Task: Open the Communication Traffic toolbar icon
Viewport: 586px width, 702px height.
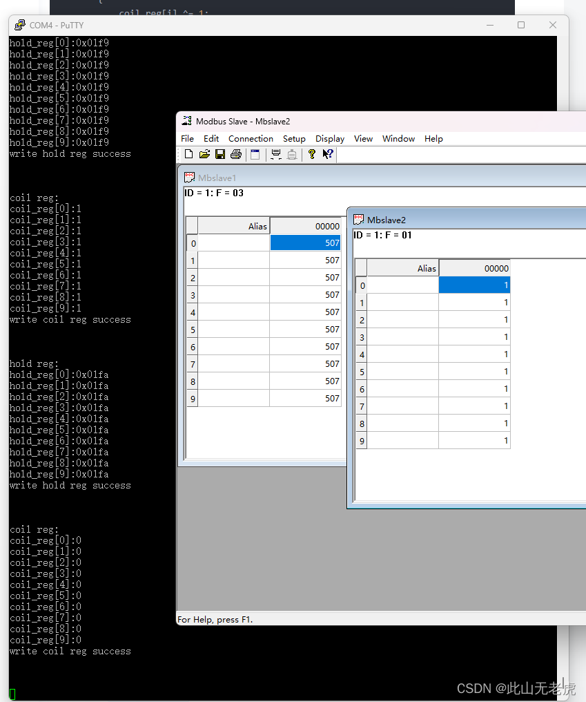Action: click(x=276, y=154)
